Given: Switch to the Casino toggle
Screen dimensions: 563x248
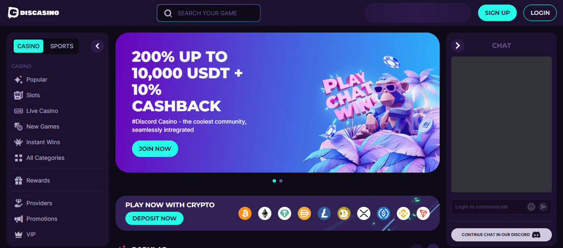Looking at the screenshot, I should pos(29,46).
